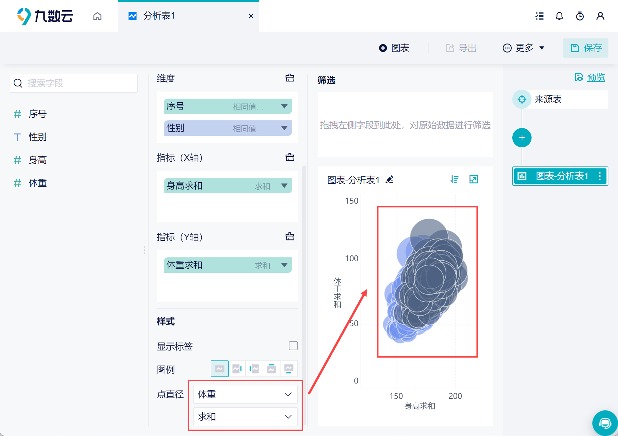Click the home icon
Image resolution: width=618 pixels, height=436 pixels.
(x=97, y=16)
